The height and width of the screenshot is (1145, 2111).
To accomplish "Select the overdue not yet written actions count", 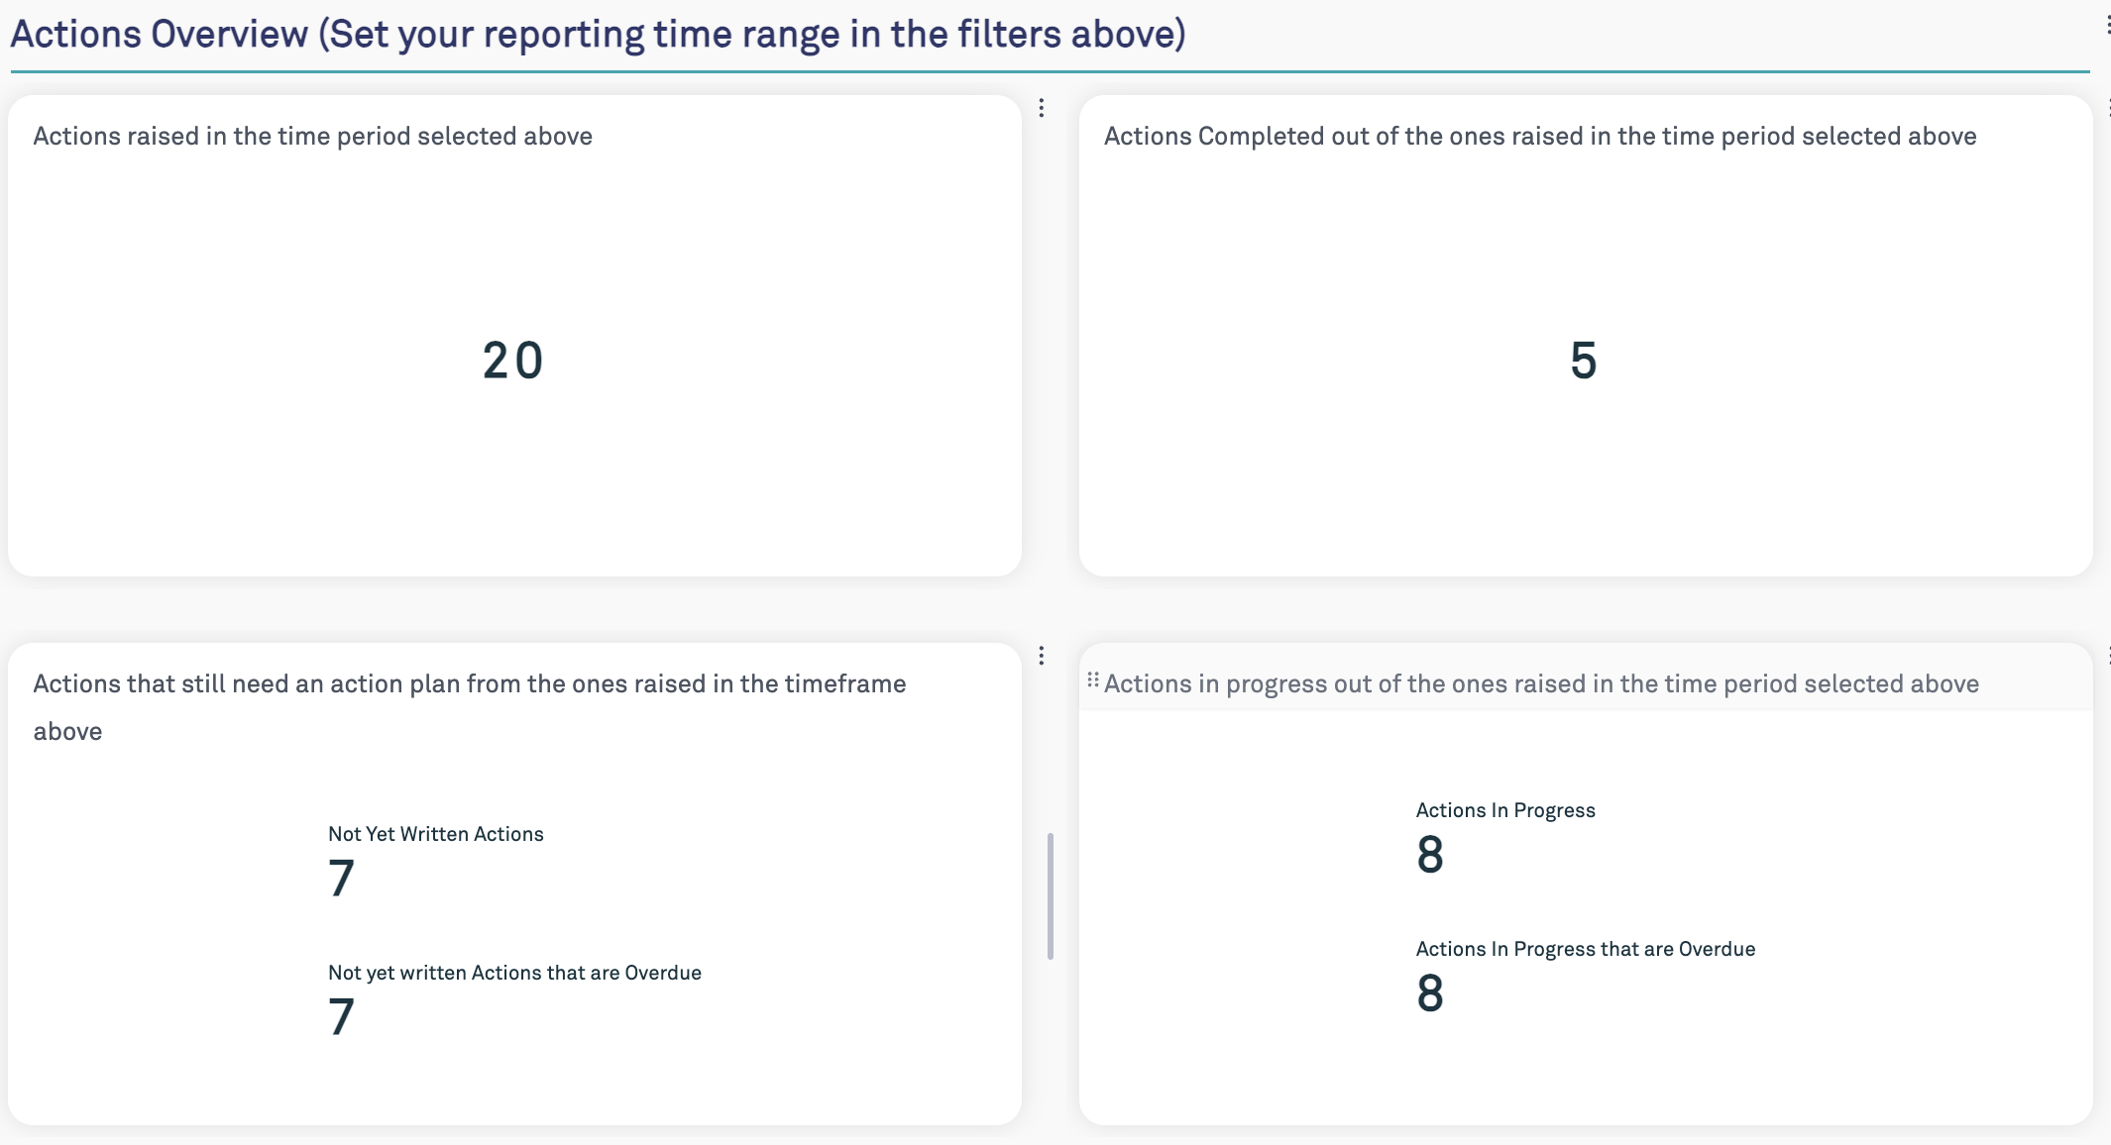I will pos(341,1017).
